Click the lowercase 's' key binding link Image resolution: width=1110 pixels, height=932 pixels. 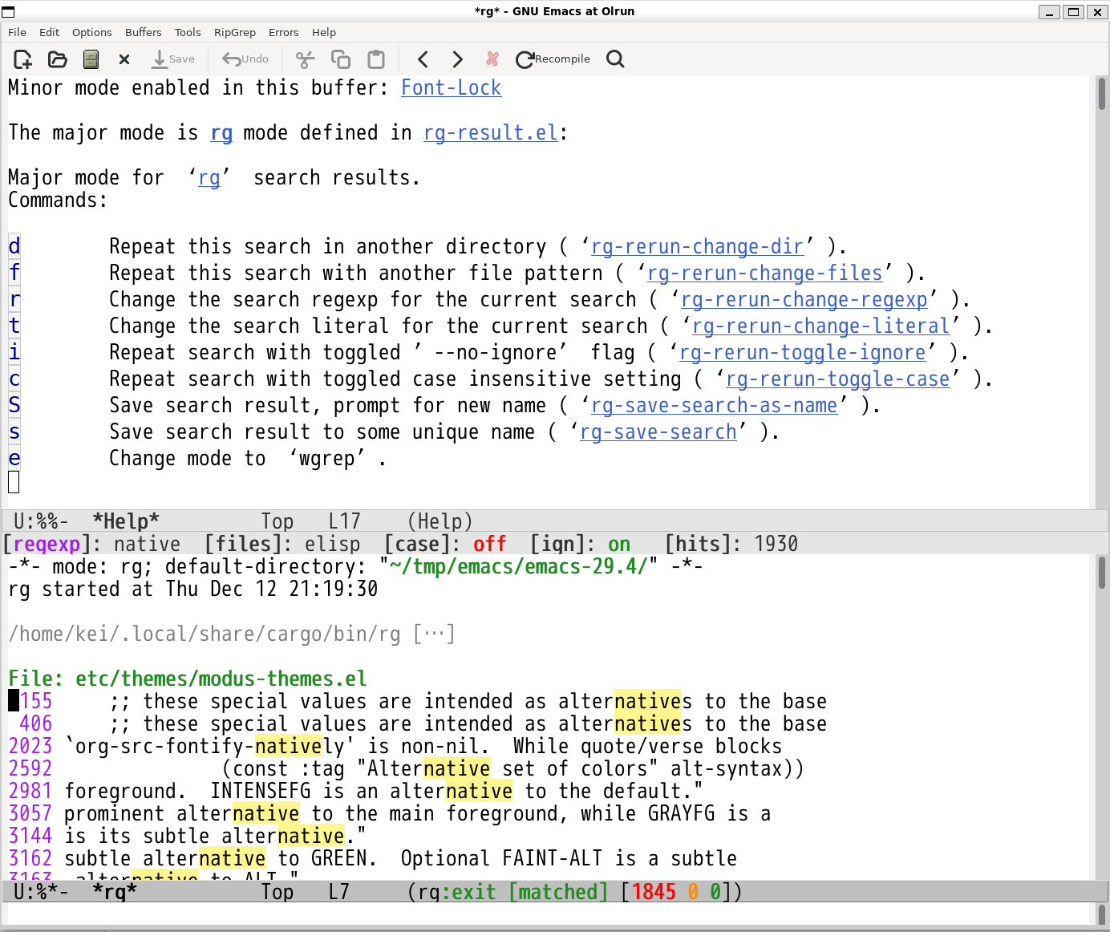click(14, 432)
